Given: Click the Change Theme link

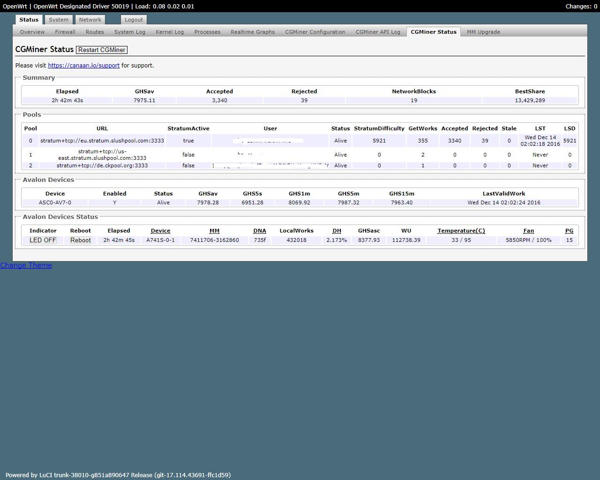Looking at the screenshot, I should click(x=26, y=265).
